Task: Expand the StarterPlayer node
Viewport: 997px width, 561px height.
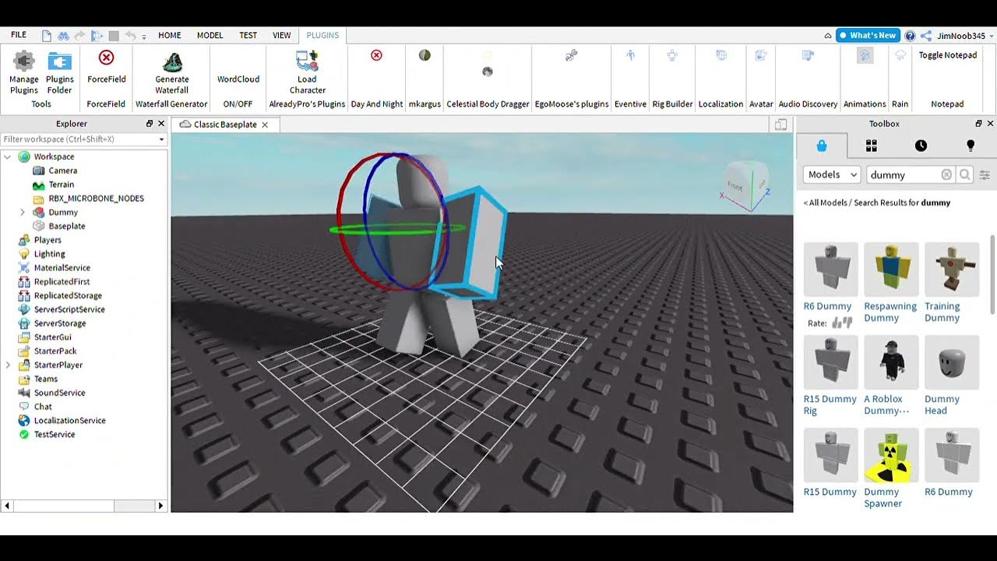Action: click(x=8, y=365)
